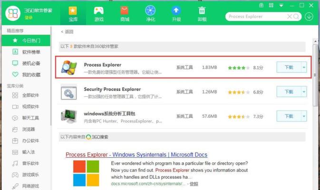
Task: Click the 6.8分 star rating
Action: [239, 92]
